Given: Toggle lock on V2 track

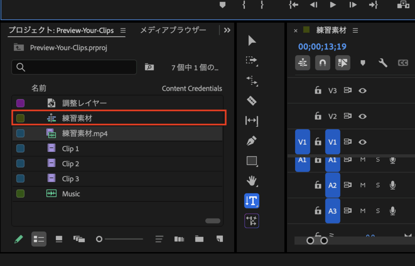Looking at the screenshot, I should click(318, 117).
